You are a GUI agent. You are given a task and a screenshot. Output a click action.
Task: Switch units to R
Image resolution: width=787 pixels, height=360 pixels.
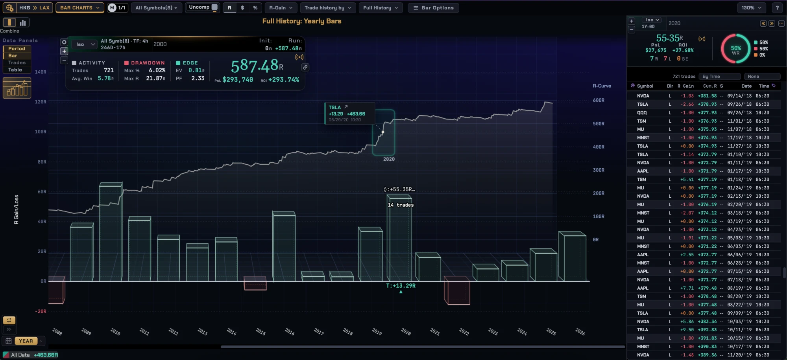229,8
